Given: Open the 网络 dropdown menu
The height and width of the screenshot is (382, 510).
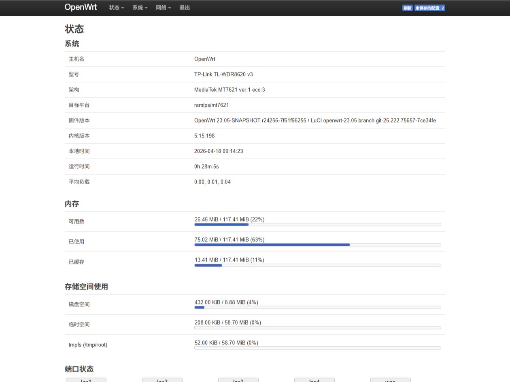Looking at the screenshot, I should tap(164, 8).
